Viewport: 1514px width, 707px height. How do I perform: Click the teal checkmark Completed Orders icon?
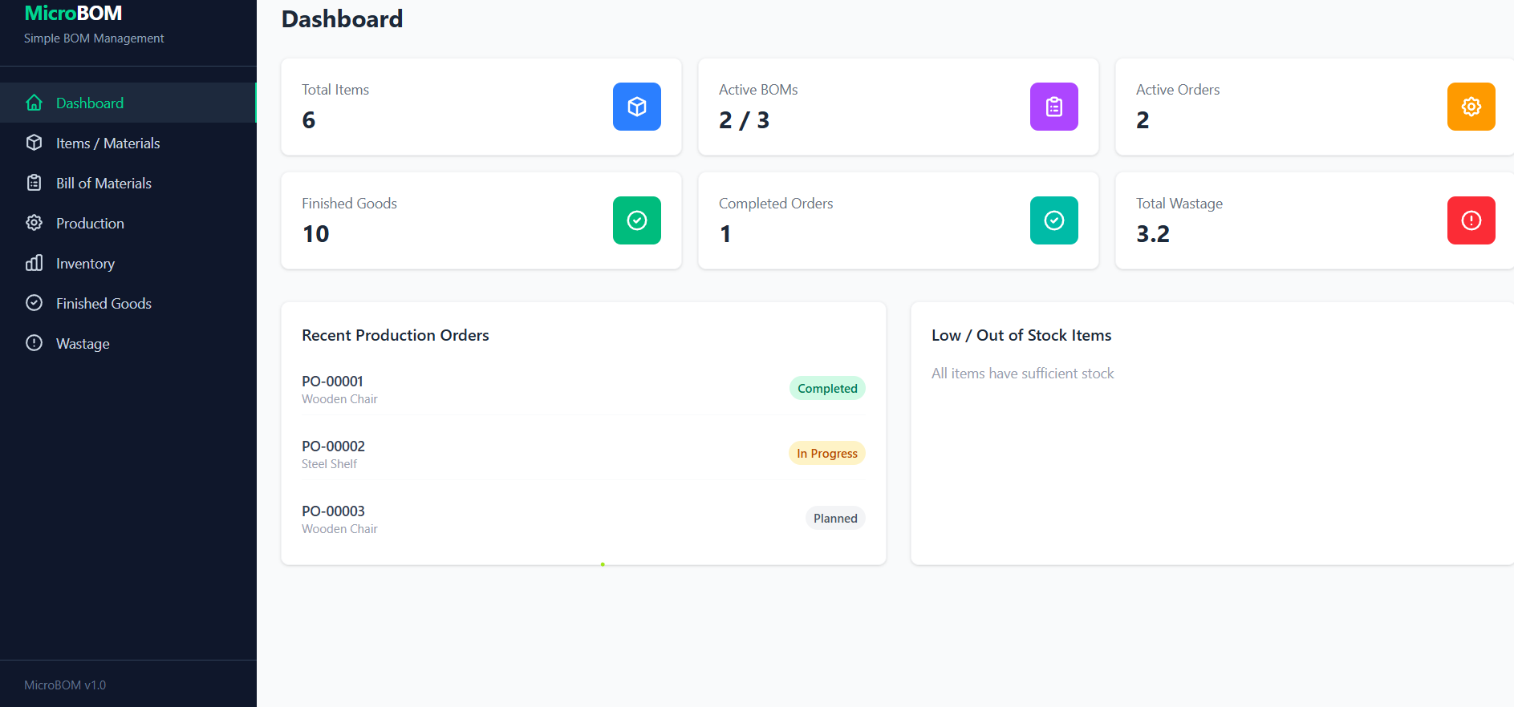pyautogui.click(x=1053, y=220)
